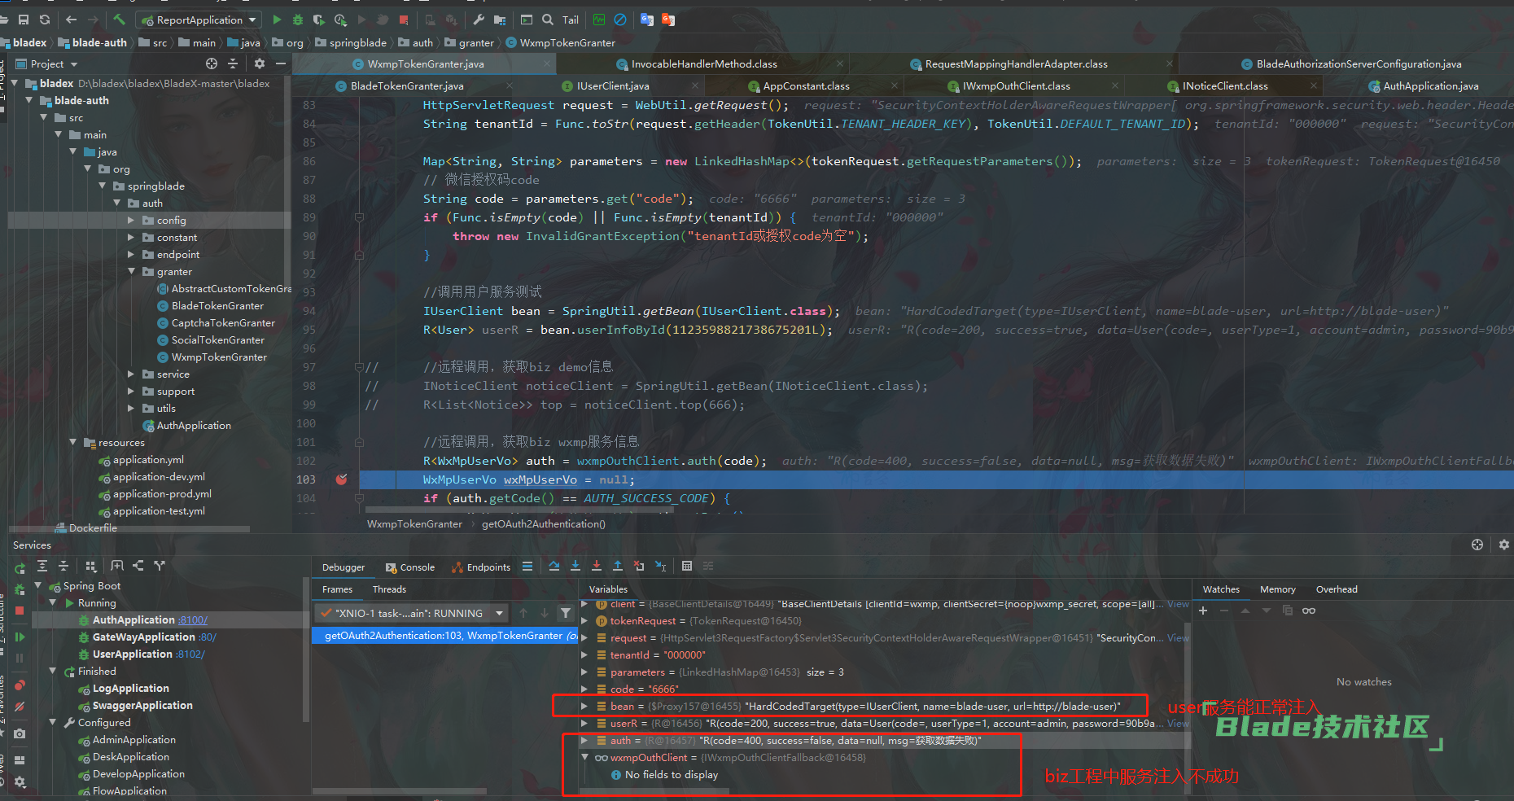Switch to IUserClient.java editor tab
The width and height of the screenshot is (1514, 801).
tap(612, 85)
